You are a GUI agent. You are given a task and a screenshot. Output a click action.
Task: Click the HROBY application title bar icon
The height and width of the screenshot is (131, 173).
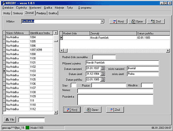click(x=4, y=3)
